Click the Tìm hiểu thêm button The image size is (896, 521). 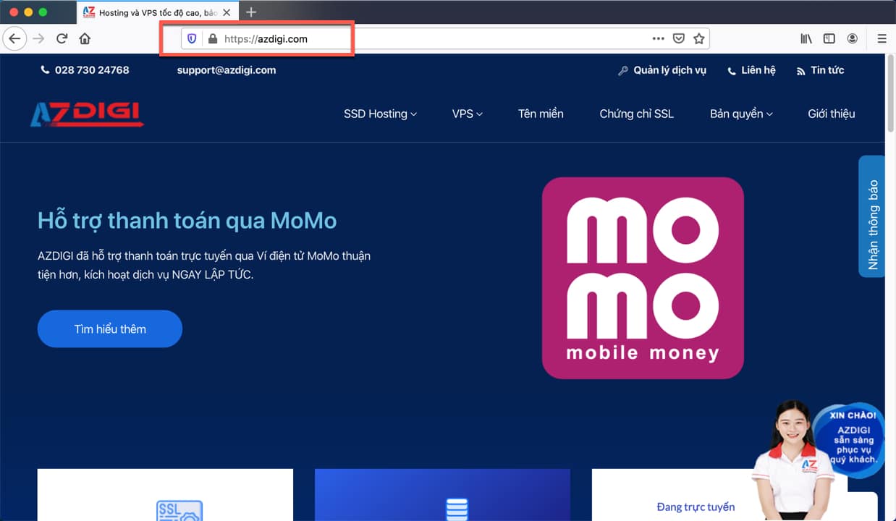110,329
